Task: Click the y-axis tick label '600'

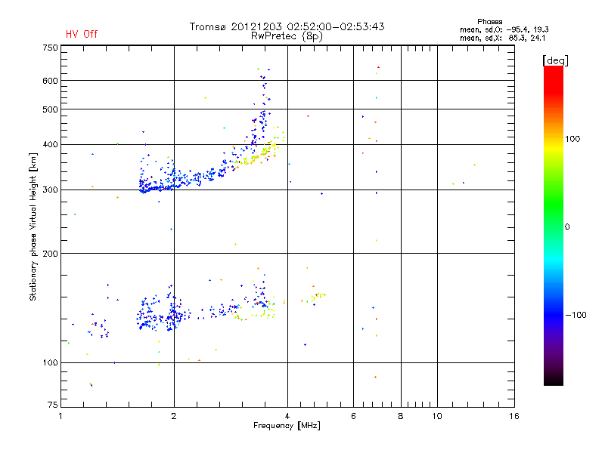Action: click(x=50, y=81)
